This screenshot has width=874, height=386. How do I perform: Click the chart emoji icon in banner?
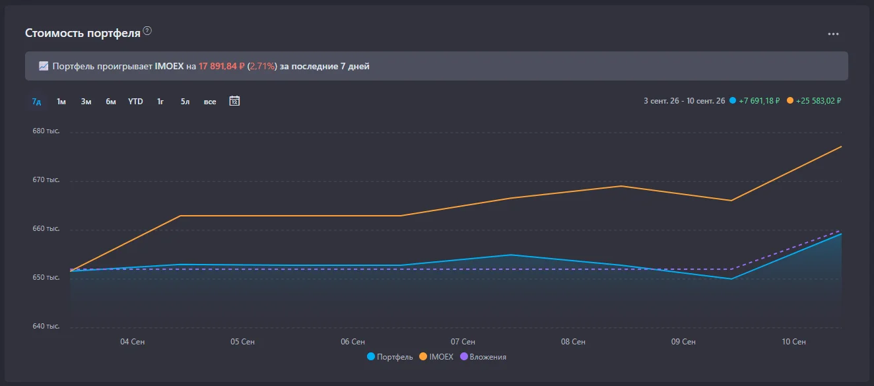pyautogui.click(x=44, y=66)
